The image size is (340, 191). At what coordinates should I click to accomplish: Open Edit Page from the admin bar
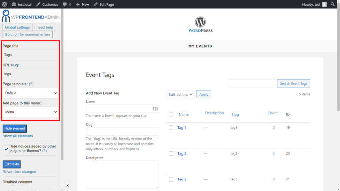click(x=103, y=4)
